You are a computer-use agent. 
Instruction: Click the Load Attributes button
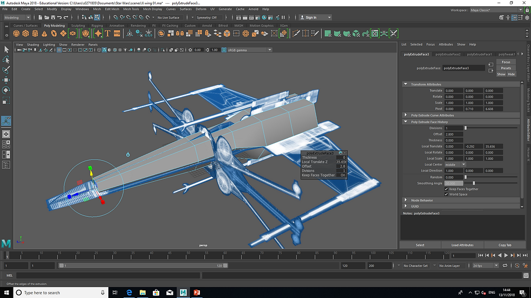click(462, 245)
